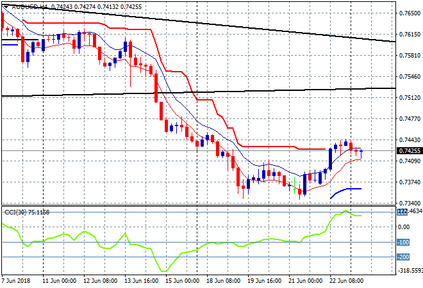Click the 21 Jun 00:00 time label
This screenshot has width=423, height=288.
click(x=305, y=281)
